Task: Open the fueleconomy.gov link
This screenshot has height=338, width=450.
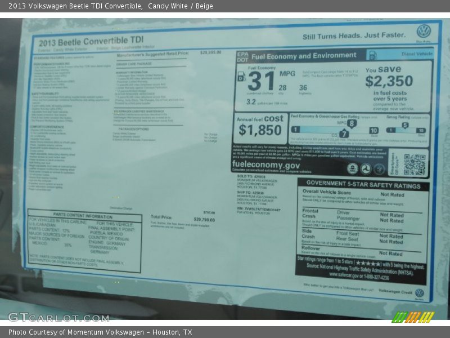Action: click(x=265, y=164)
